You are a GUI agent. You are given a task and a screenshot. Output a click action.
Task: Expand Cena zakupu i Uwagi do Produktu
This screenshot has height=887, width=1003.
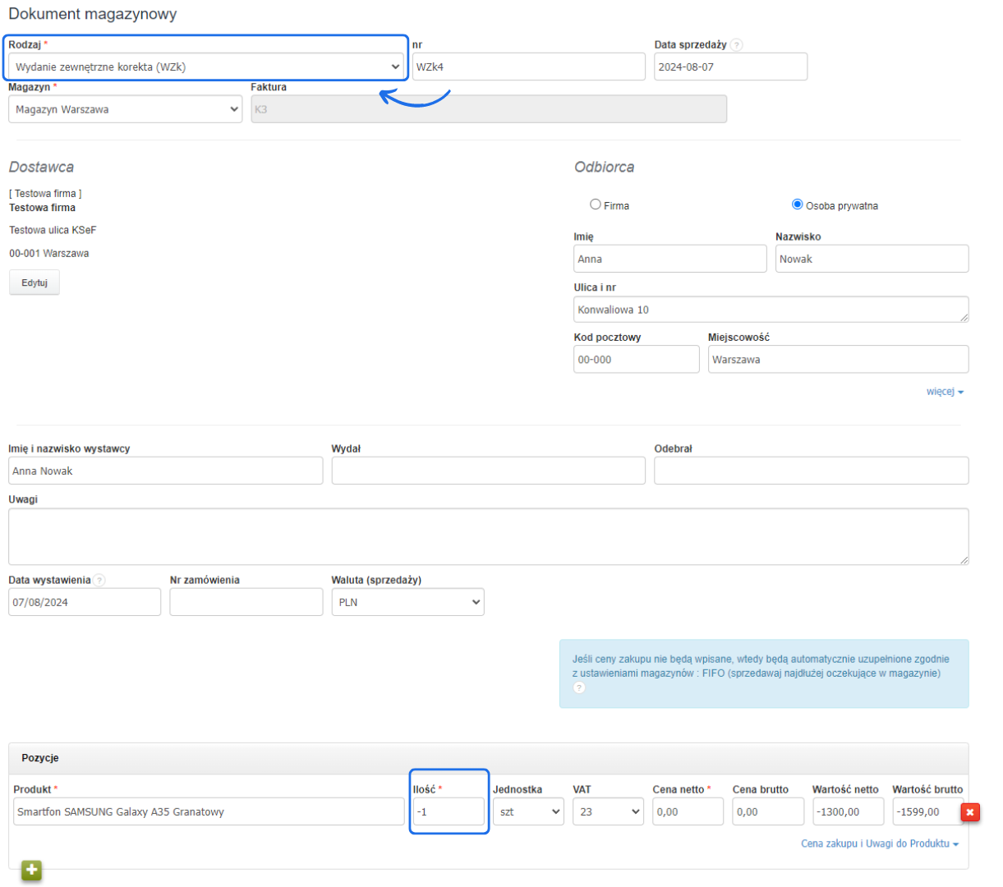point(879,843)
